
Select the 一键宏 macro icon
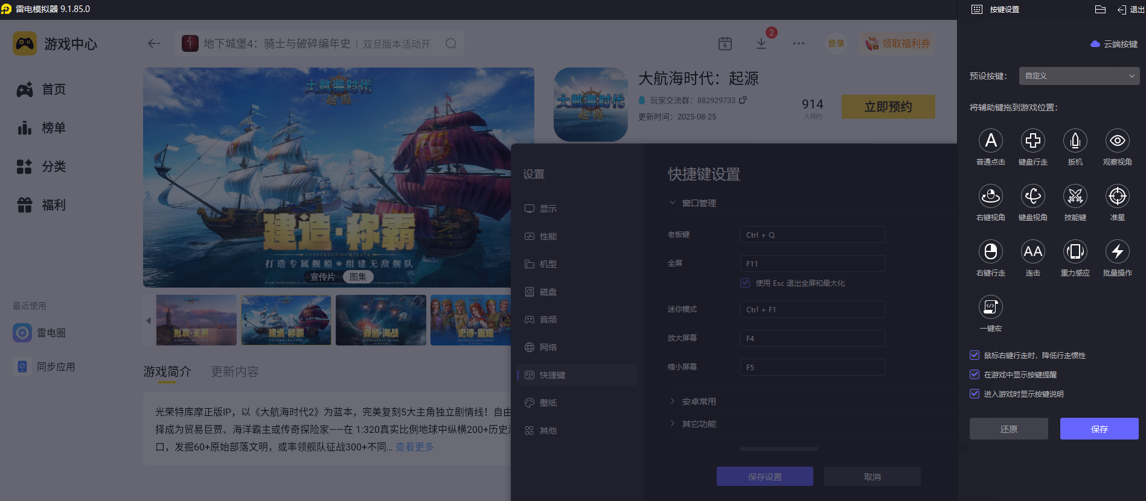pos(990,307)
